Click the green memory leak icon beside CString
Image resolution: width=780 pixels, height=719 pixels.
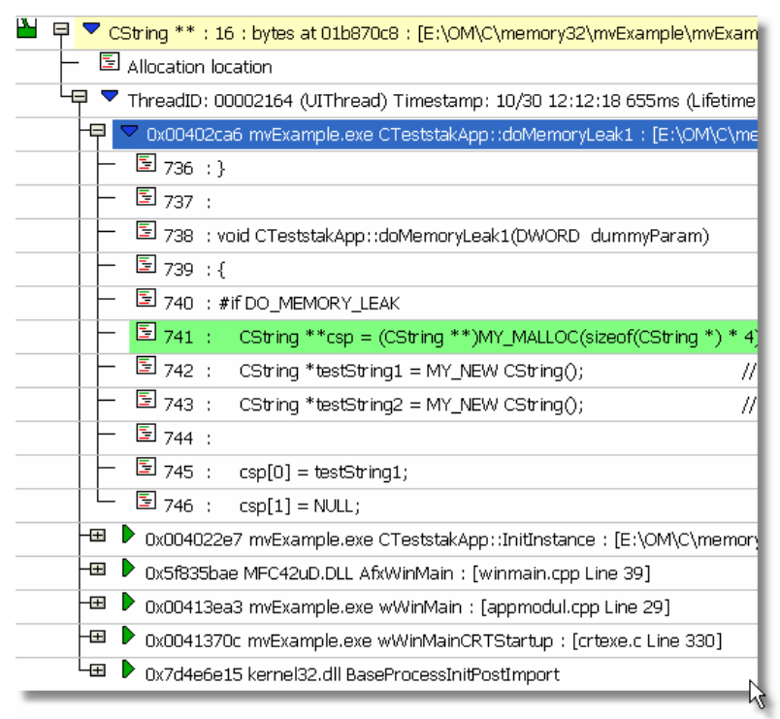tap(27, 29)
